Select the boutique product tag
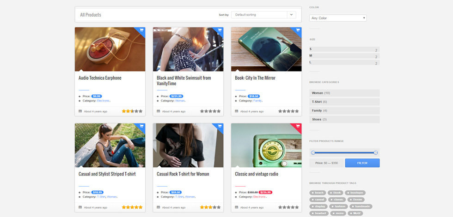 click(x=355, y=193)
